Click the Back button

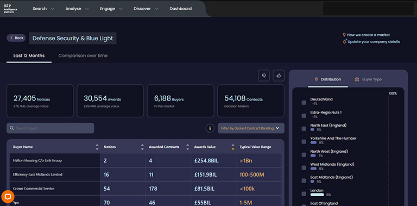16,38
